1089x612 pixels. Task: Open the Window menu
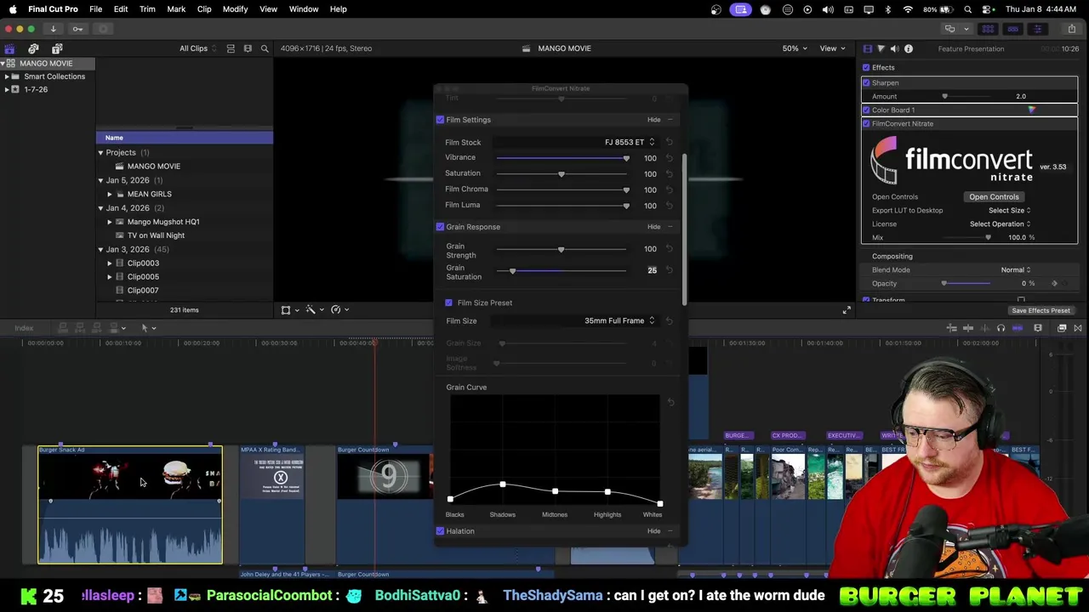(x=303, y=9)
